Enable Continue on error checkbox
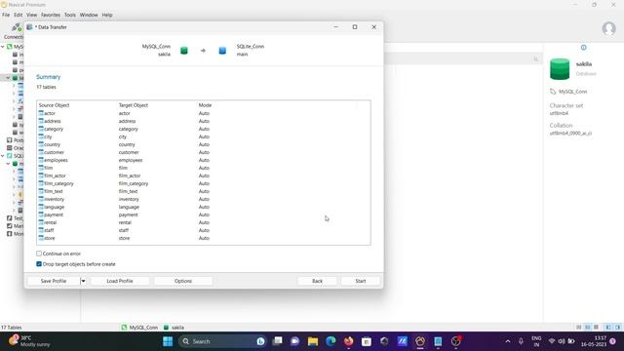This screenshot has width=624, height=351. coord(39,253)
